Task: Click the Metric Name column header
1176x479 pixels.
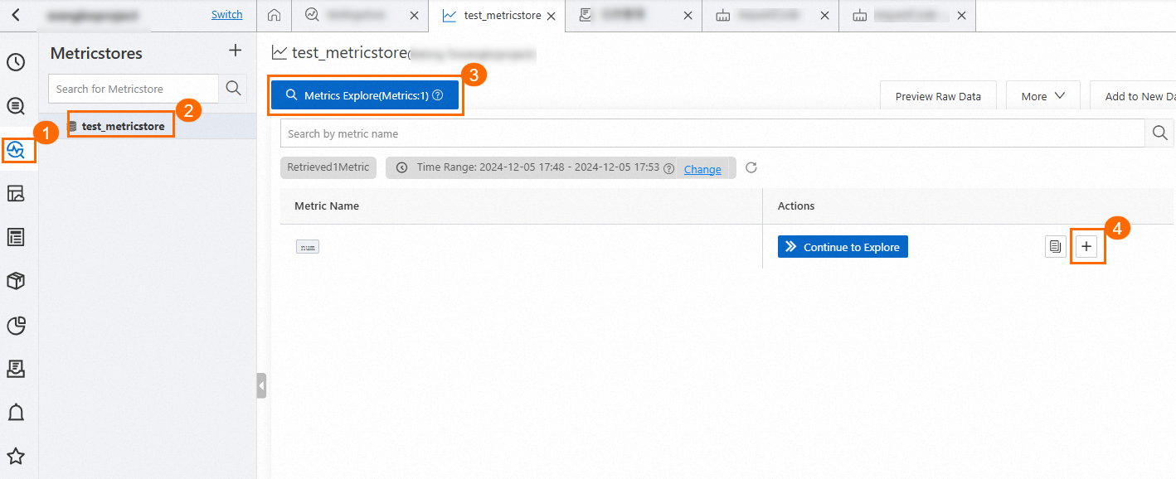Action: coord(327,206)
